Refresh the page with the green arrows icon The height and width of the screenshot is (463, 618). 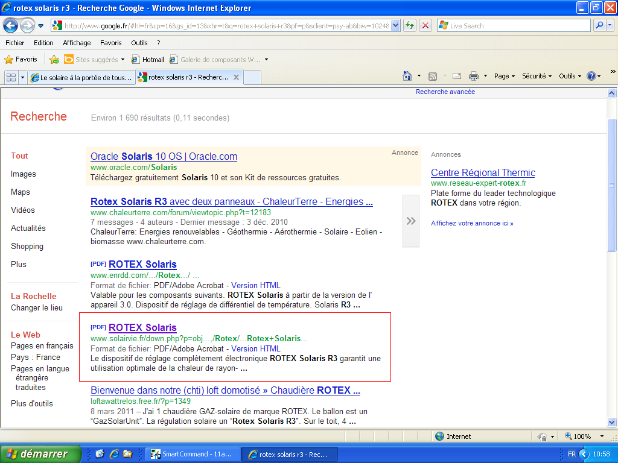pos(410,25)
